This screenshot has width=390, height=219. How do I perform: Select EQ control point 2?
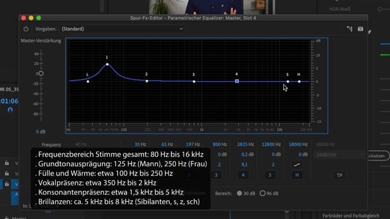click(147, 81)
